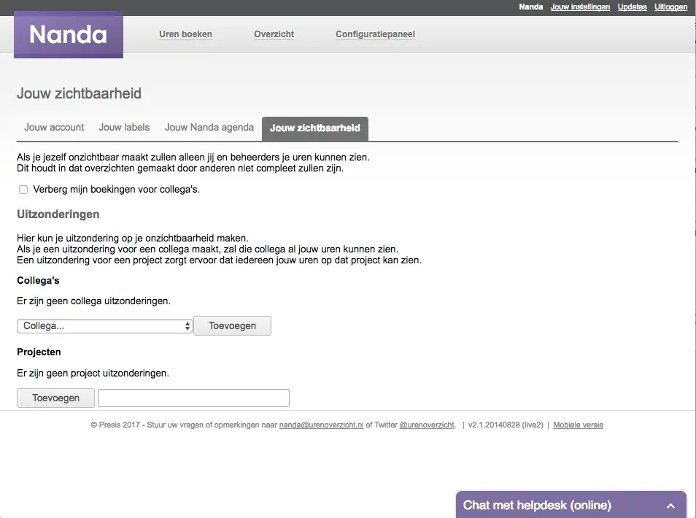Click the Nanda username in the top bar
This screenshot has height=518, width=696.
pyautogui.click(x=531, y=7)
